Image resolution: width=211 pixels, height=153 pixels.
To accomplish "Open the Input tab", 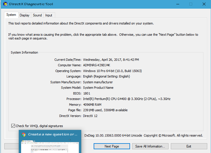I will (x=49, y=15).
